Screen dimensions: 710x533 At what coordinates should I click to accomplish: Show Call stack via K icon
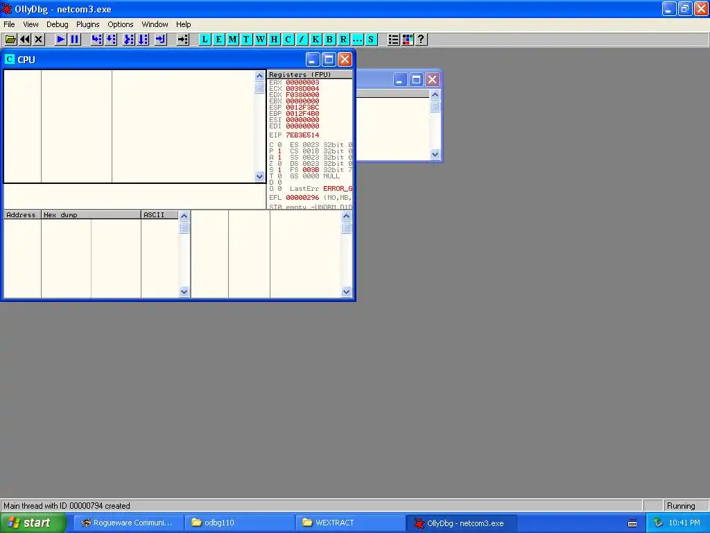point(315,40)
